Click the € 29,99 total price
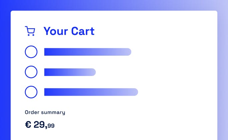The image size is (228, 140). (x=40, y=125)
